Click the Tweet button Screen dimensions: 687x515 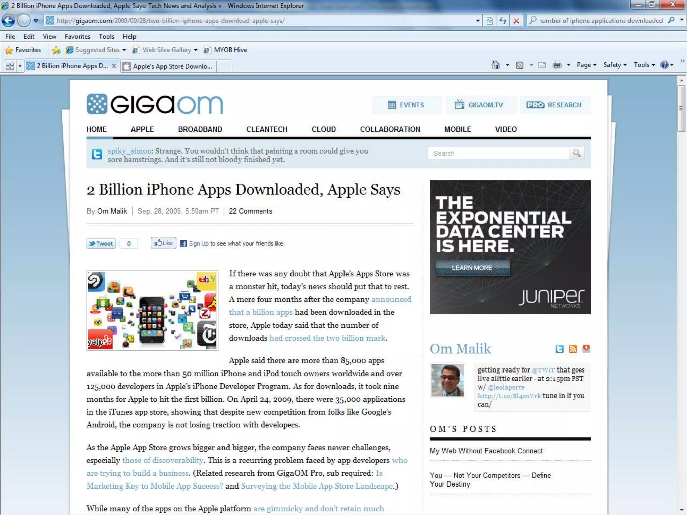click(x=101, y=243)
